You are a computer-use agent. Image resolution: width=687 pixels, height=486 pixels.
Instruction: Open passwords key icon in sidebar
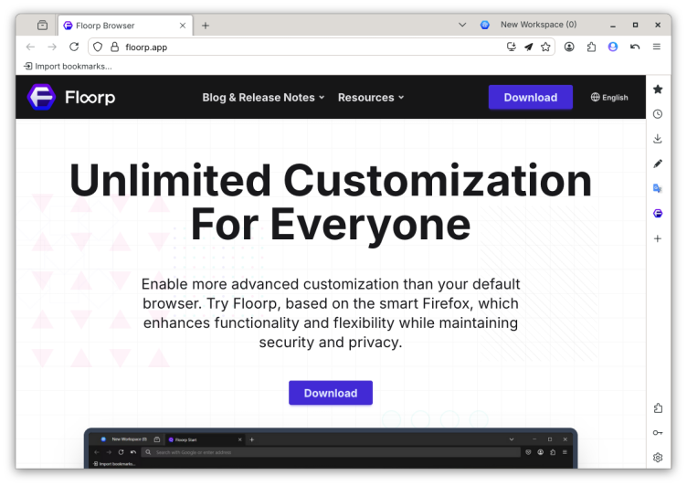pyautogui.click(x=658, y=432)
